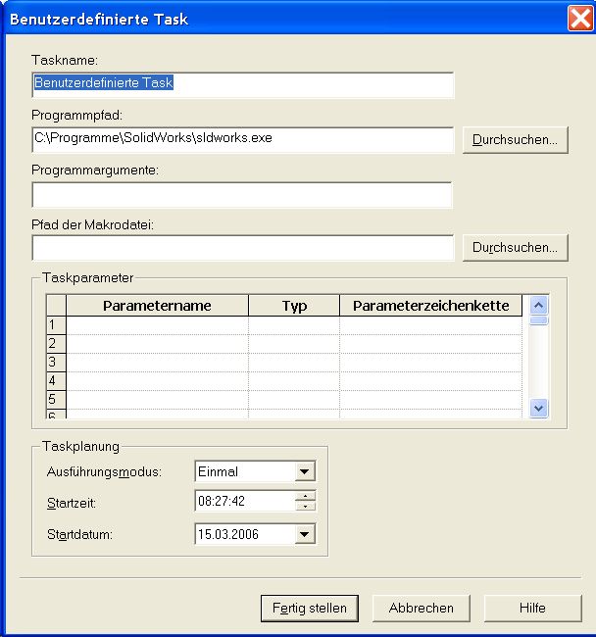
Task: Click the Fertig stellen button
Action: (310, 609)
